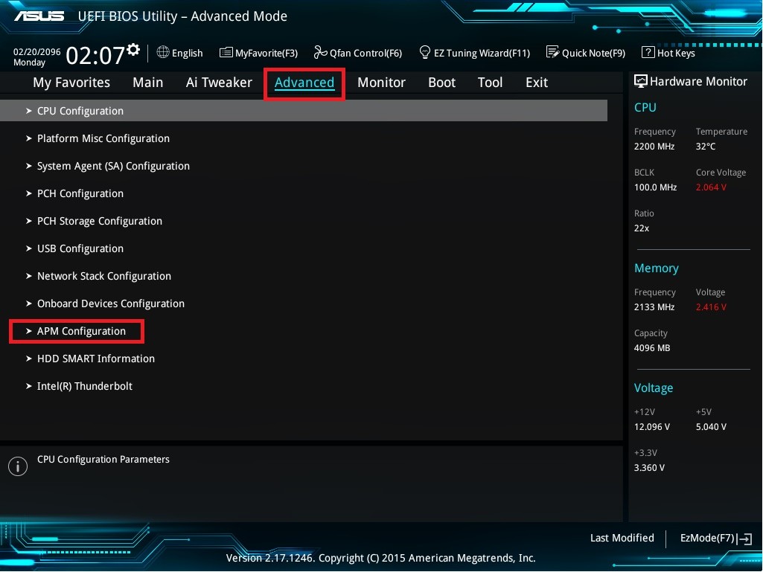
Task: Click the BCLK 100.0 MHz value
Action: (x=655, y=187)
